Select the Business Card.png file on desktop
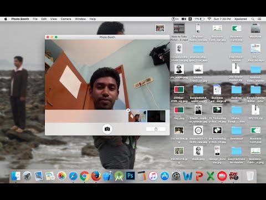This screenshot has width=266, height=200. click(x=236, y=28)
